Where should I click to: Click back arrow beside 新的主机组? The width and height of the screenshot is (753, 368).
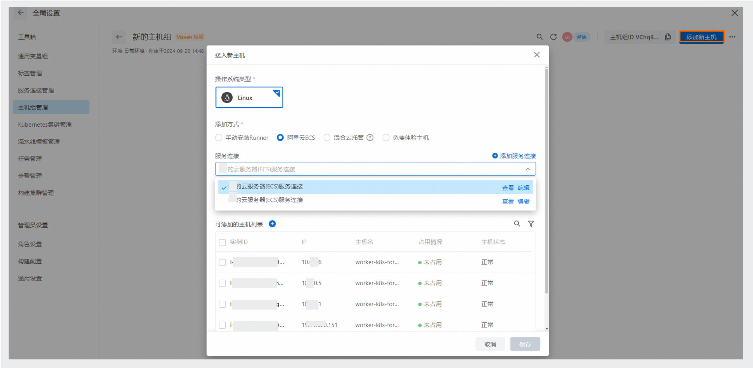coord(119,37)
